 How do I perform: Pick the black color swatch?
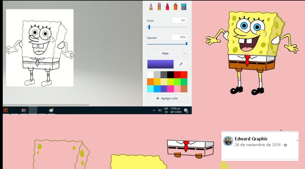click(x=170, y=75)
